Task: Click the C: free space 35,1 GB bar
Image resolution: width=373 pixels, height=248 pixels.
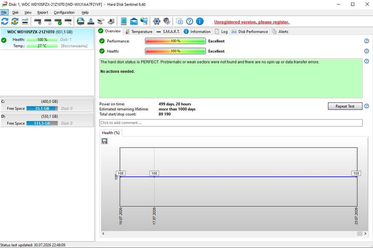Action: tap(42, 108)
